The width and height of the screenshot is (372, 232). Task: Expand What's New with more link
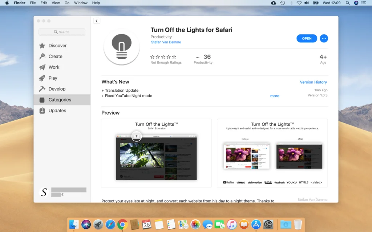pos(275,96)
